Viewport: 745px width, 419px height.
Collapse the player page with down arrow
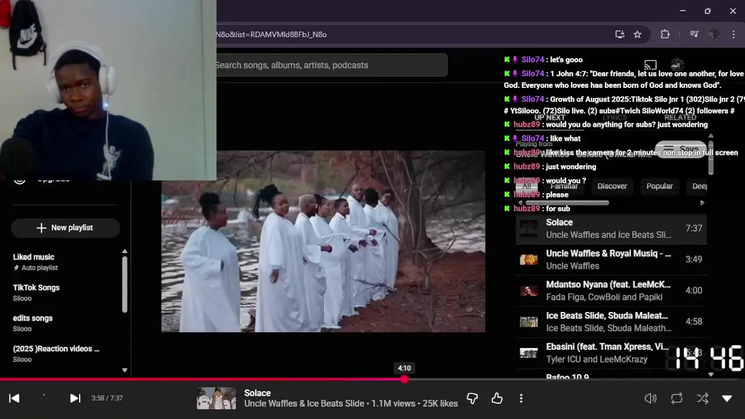pos(727,398)
